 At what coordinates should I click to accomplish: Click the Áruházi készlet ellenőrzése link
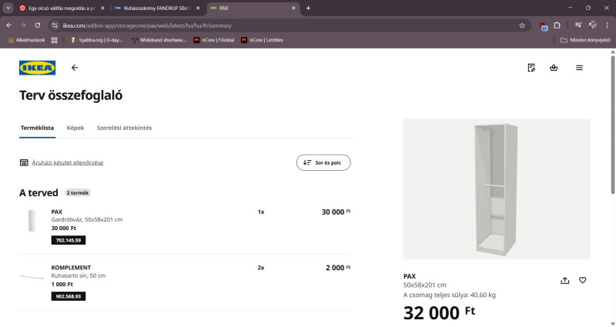pyautogui.click(x=68, y=162)
